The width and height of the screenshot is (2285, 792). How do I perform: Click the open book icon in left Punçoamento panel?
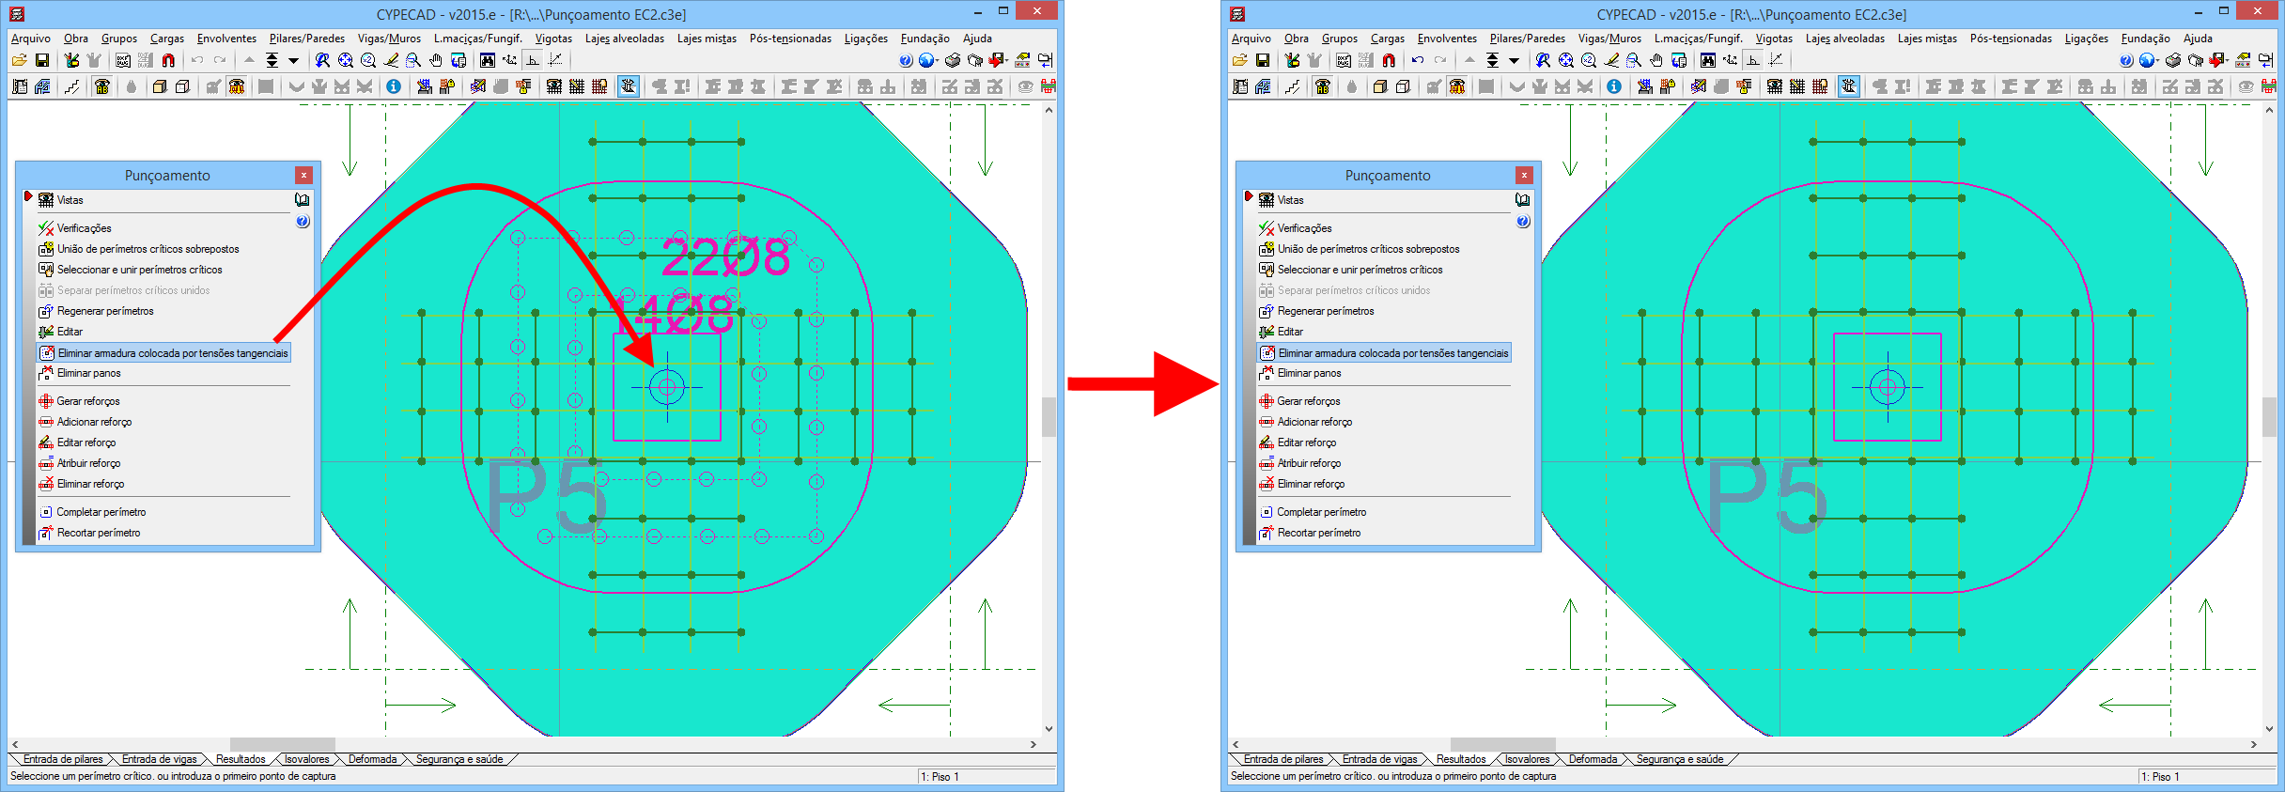click(x=302, y=200)
